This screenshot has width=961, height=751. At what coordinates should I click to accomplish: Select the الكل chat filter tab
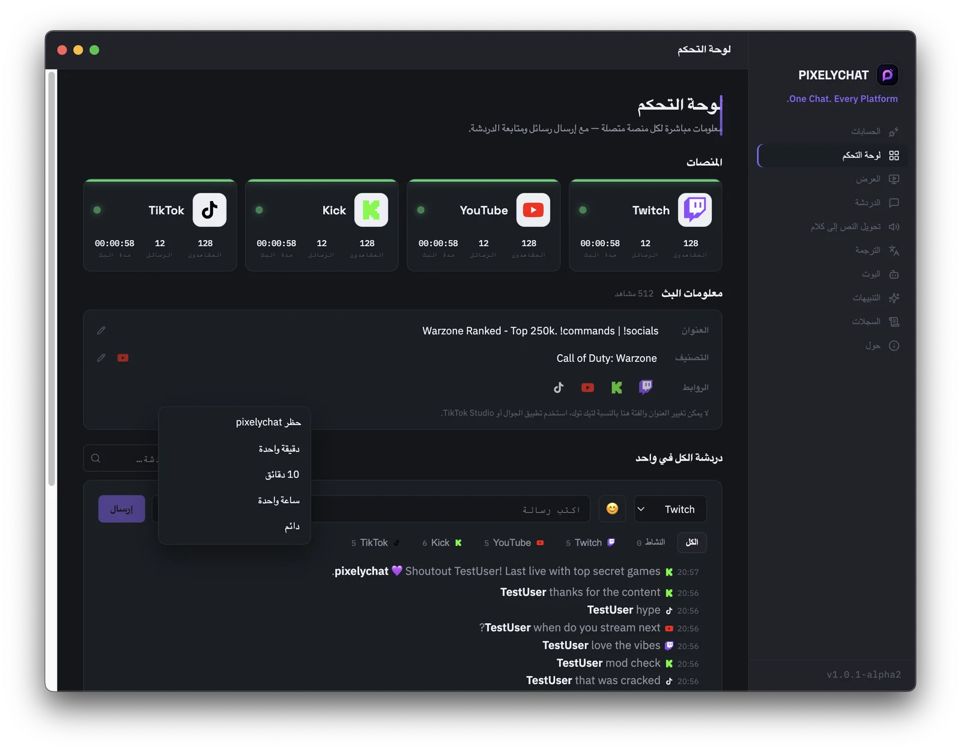point(692,543)
